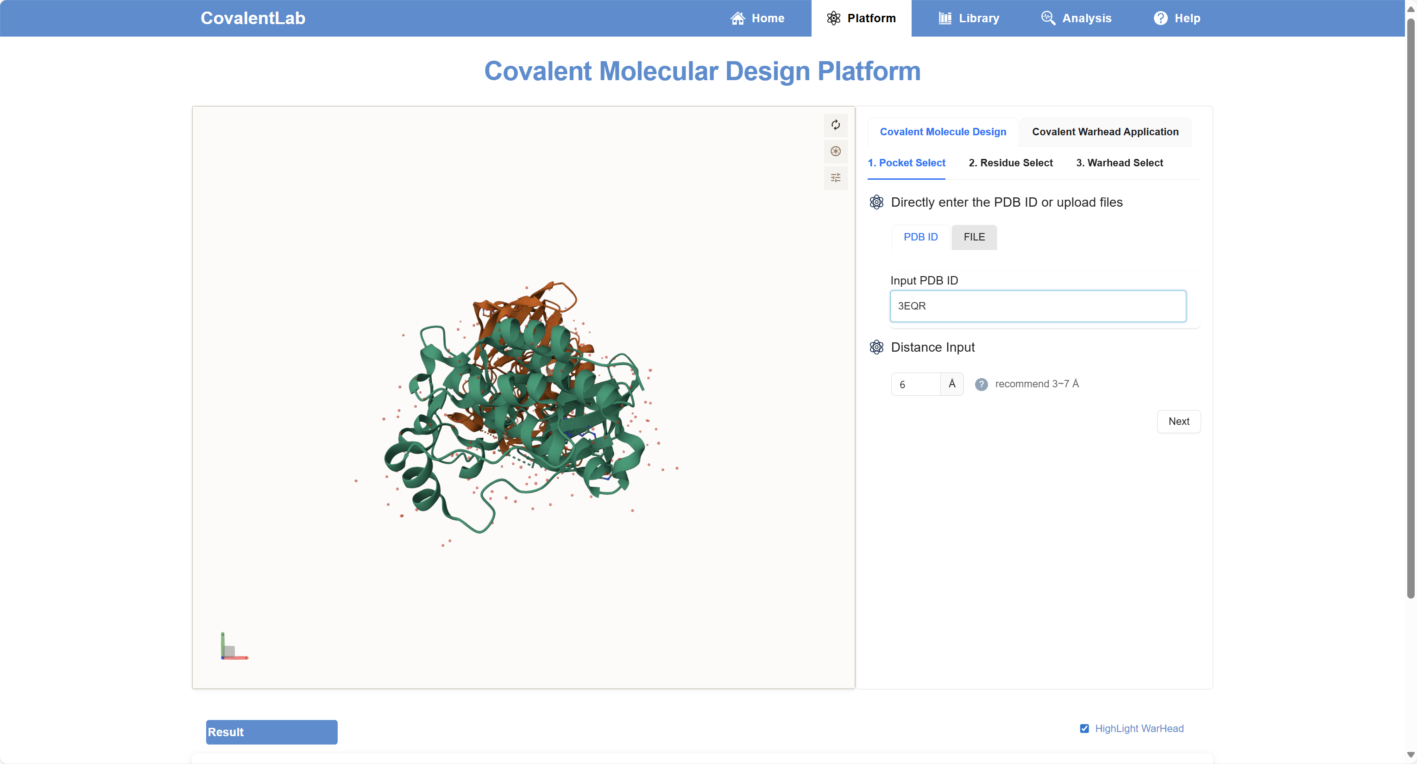Click the distance value field in Ångström
The width and height of the screenshot is (1417, 764).
[915, 384]
